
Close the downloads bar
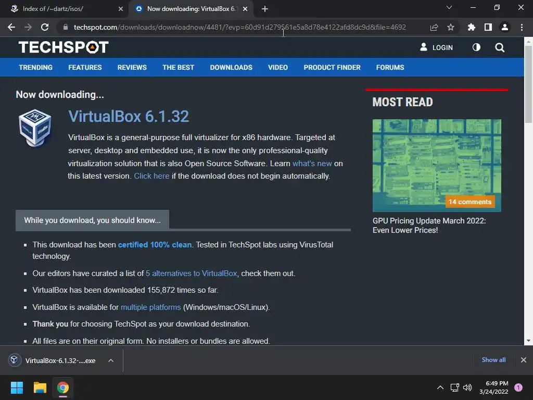(x=524, y=360)
